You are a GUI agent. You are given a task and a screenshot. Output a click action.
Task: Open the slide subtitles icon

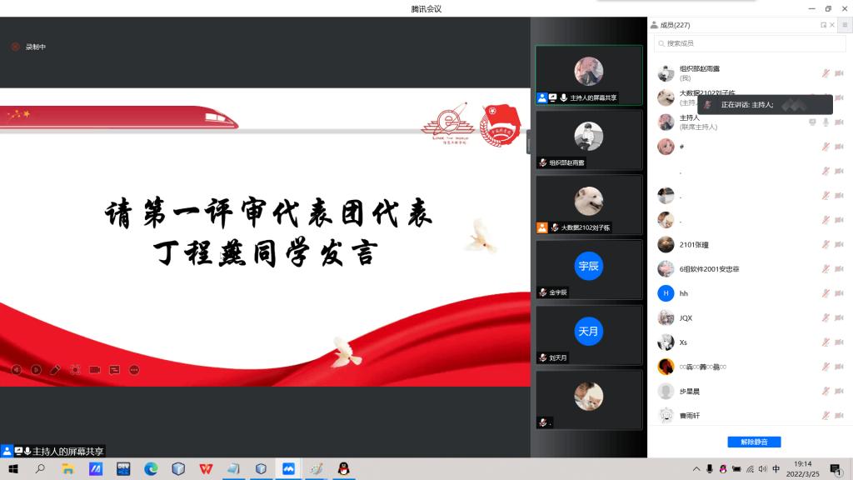pos(114,370)
